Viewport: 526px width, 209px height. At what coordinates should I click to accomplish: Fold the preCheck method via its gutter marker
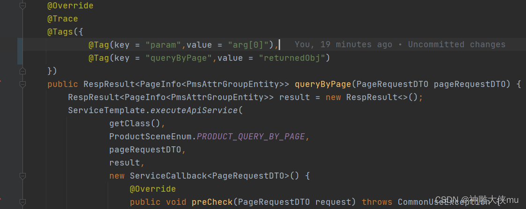[22, 202]
